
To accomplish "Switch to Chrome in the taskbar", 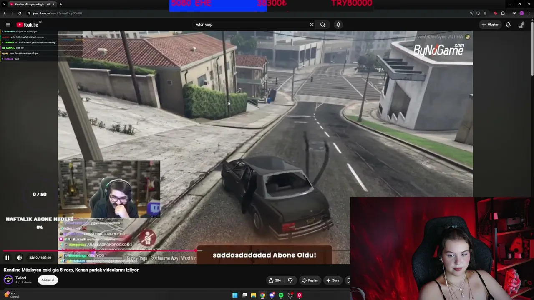I will pyautogui.click(x=262, y=295).
